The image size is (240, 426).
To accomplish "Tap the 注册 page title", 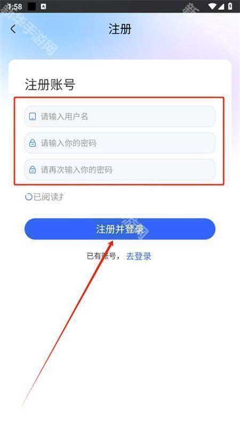I will click(x=120, y=29).
